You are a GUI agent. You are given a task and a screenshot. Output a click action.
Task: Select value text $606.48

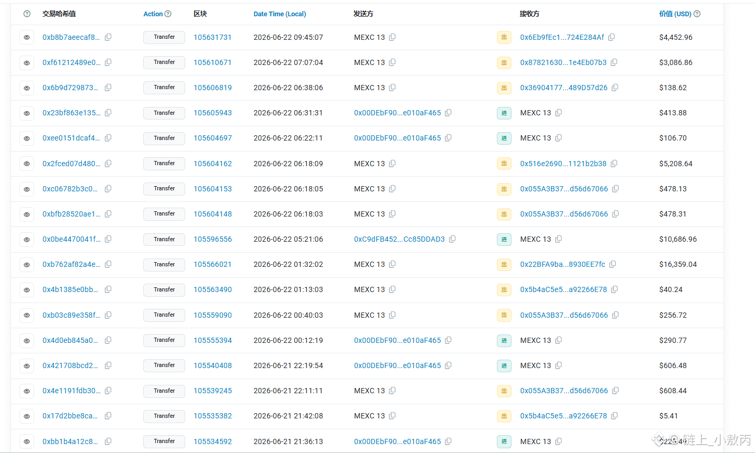tap(673, 365)
